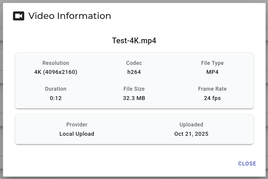Image resolution: width=268 pixels, height=179 pixels.
Task: Click the Frame Rate label
Action: tap(212, 89)
